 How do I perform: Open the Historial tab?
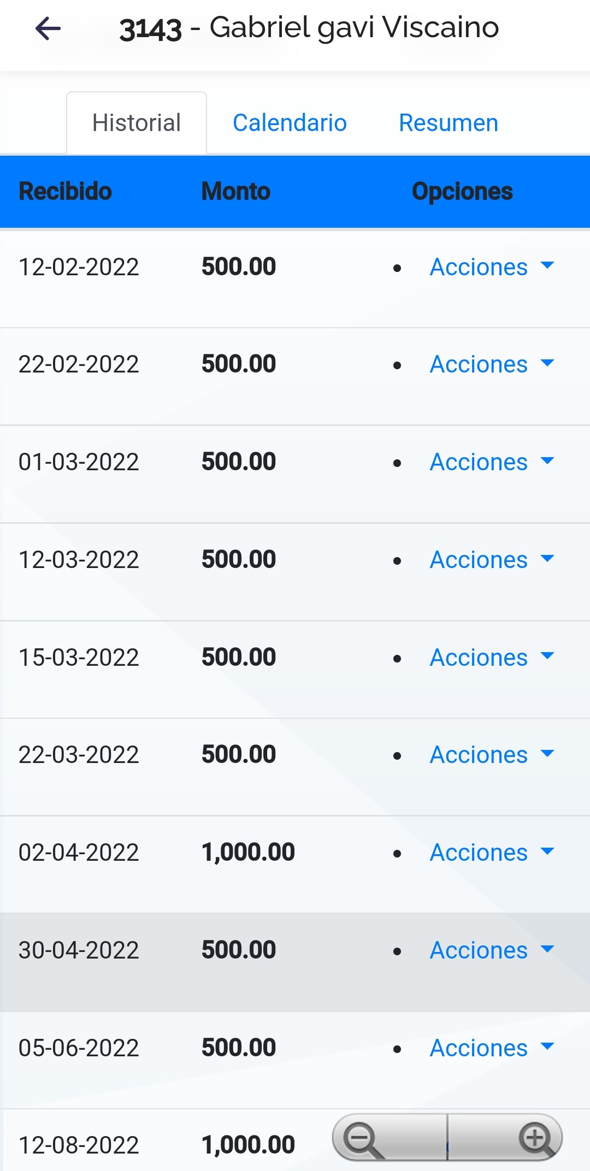pos(137,123)
